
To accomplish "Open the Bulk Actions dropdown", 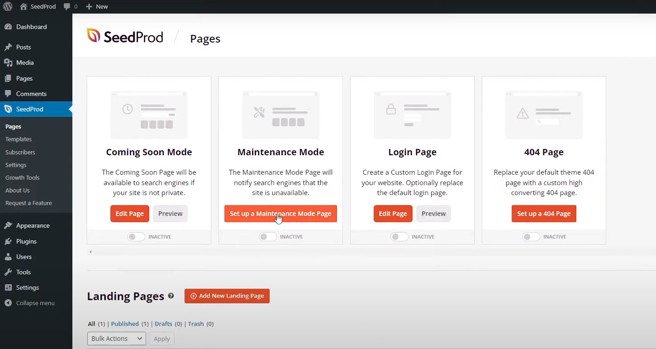I will [116, 338].
